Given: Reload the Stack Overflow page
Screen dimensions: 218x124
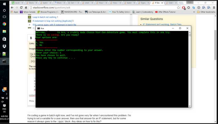Looking at the screenshot, I should [x=21, y=8].
